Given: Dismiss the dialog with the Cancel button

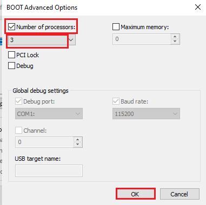Looking at the screenshot, I should click(x=180, y=194).
